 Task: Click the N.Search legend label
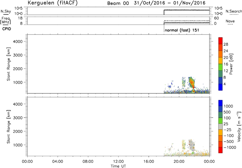coord(234,11)
